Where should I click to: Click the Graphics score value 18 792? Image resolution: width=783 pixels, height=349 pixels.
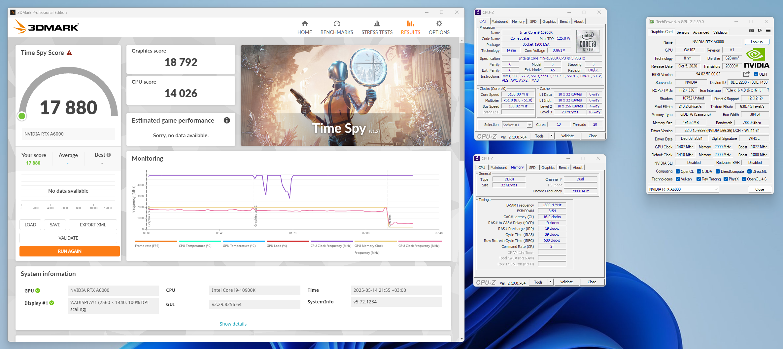pos(181,62)
